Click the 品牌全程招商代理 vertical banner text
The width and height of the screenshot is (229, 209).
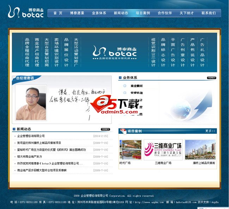click(x=27, y=52)
